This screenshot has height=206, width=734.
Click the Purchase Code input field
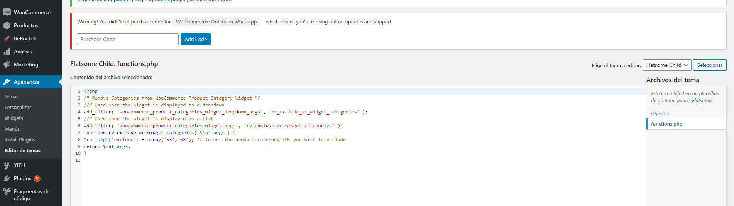point(128,39)
